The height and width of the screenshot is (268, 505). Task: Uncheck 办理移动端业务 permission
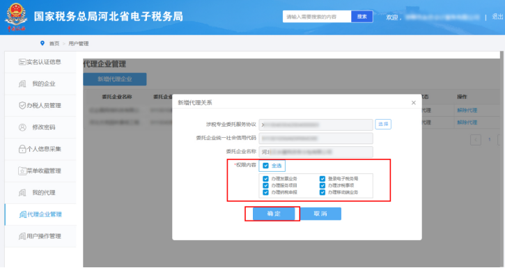click(323, 192)
